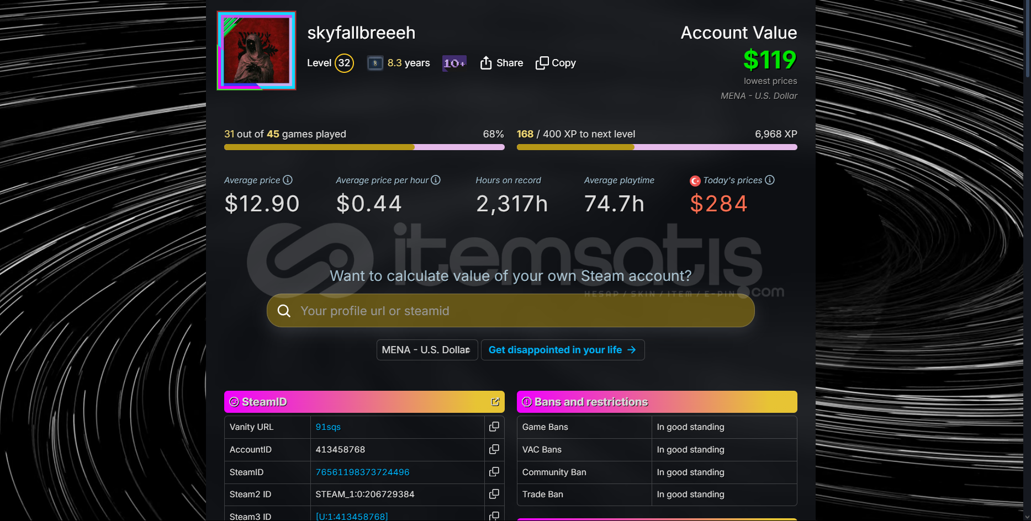Click the Share icon button
This screenshot has width=1031, height=521.
click(486, 63)
